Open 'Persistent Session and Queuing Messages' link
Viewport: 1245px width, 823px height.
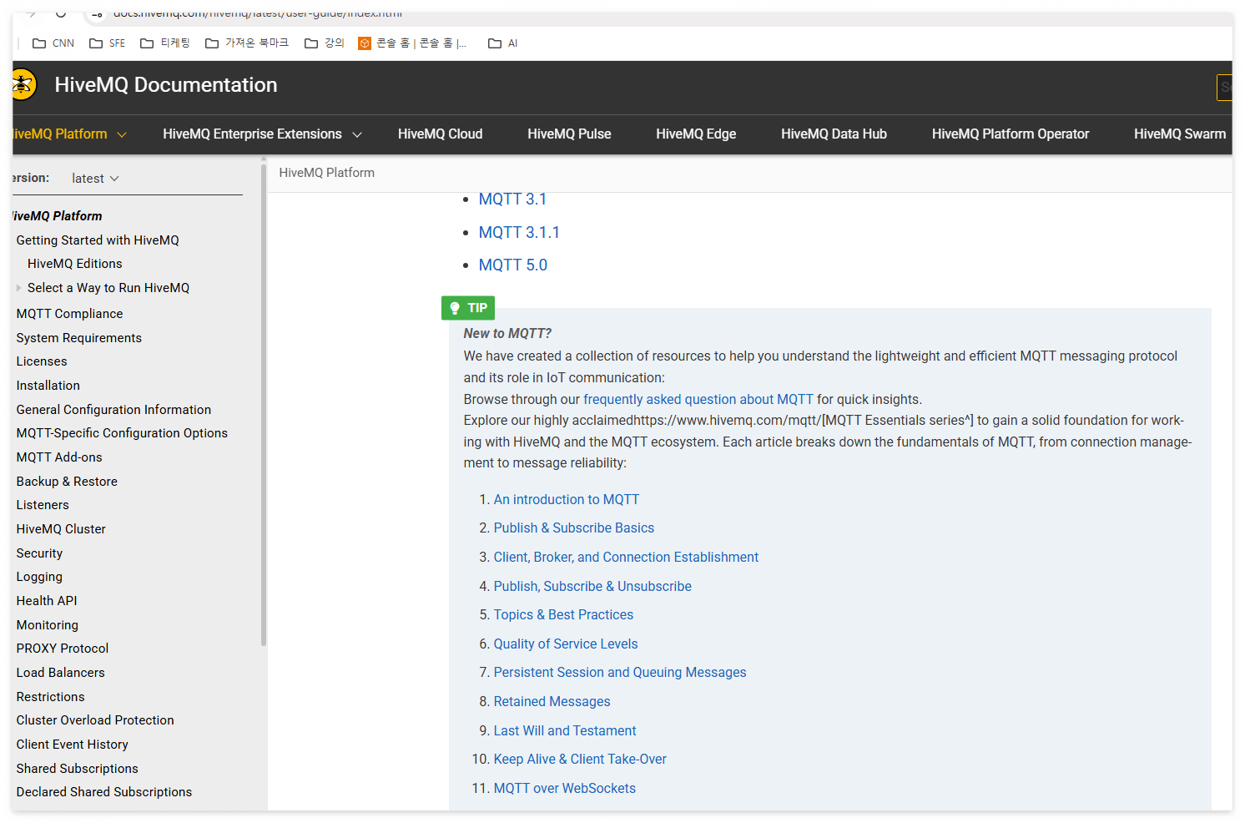[620, 673]
